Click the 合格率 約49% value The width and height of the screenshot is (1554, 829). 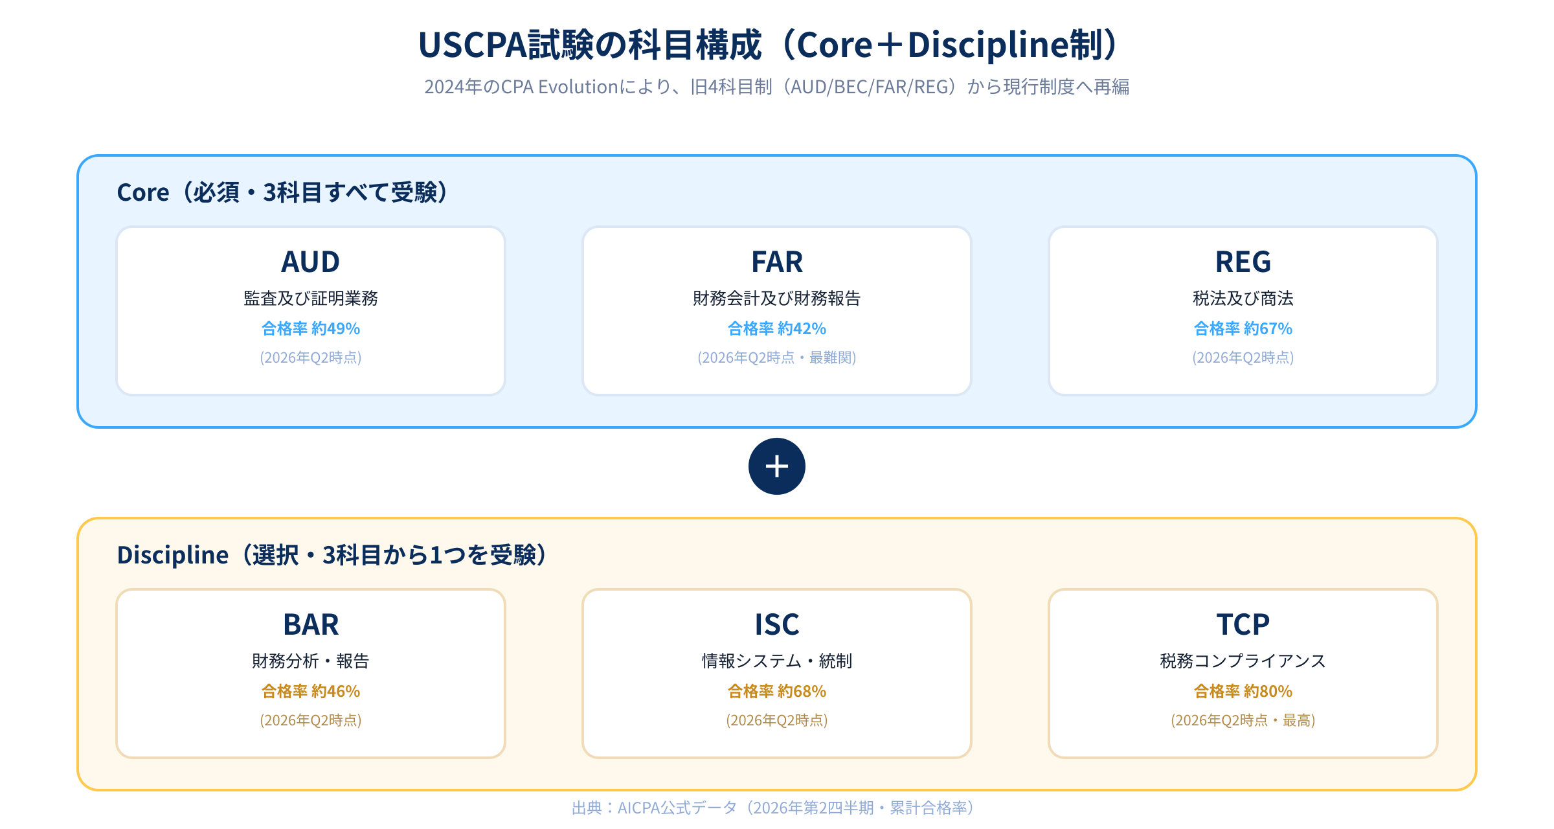311,328
